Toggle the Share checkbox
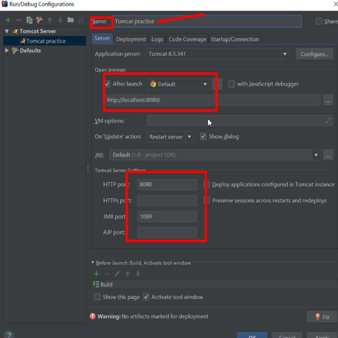 [319, 21]
